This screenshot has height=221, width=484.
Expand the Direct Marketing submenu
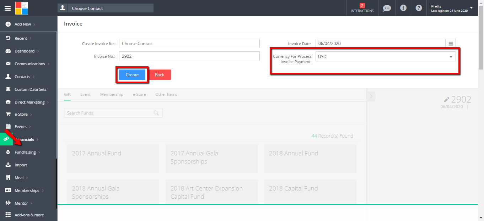tap(48, 102)
